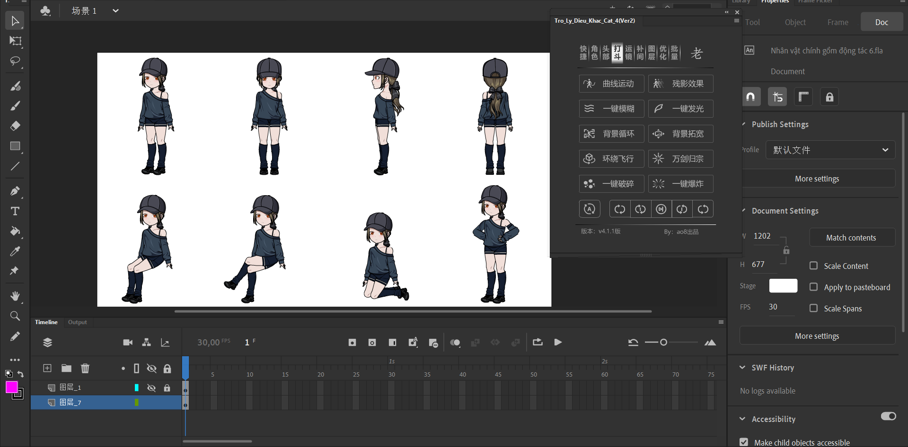908x447 pixels.
Task: Choose the Eyedropper tool
Action: (15, 251)
